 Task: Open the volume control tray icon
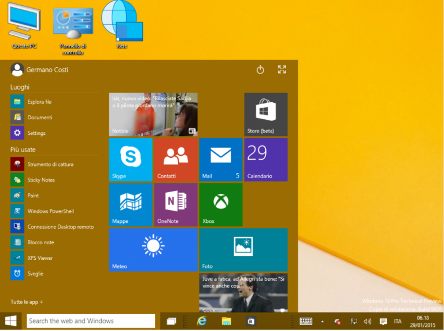click(x=368, y=321)
